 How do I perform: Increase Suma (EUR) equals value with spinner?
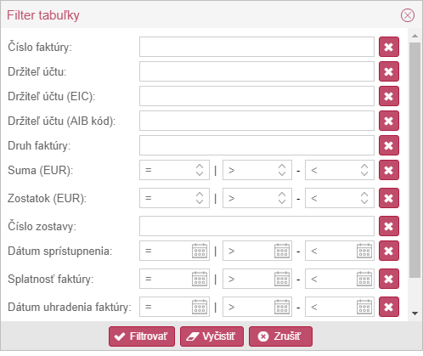pos(200,167)
